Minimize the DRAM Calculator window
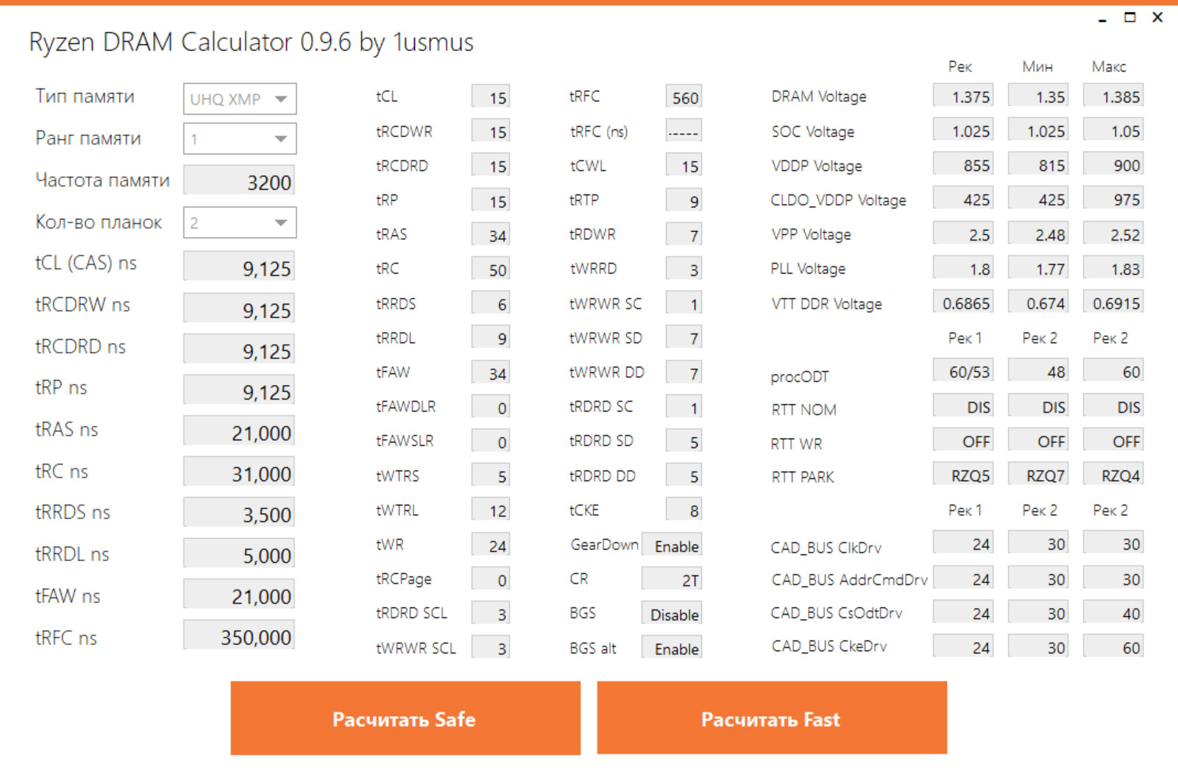Screen dimensions: 1178x775 tap(1102, 18)
